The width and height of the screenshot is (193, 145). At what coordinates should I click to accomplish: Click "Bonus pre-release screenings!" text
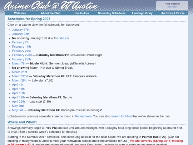pyautogui.click(x=81, y=110)
